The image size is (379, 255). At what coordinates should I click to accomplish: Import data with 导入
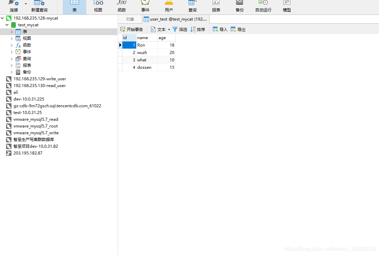point(220,29)
